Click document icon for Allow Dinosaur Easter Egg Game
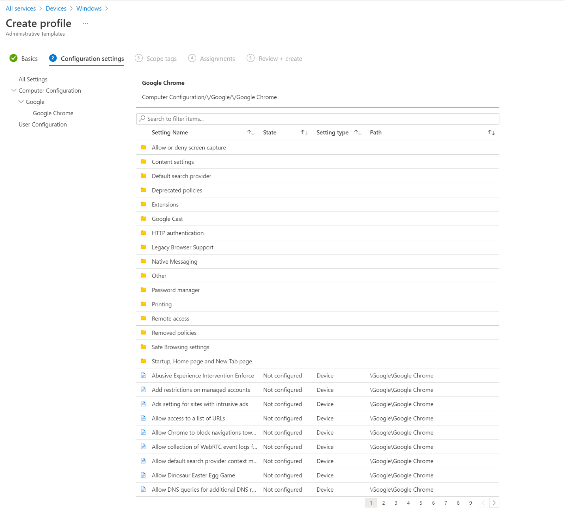Screen dimensions: 564x516 pos(143,475)
